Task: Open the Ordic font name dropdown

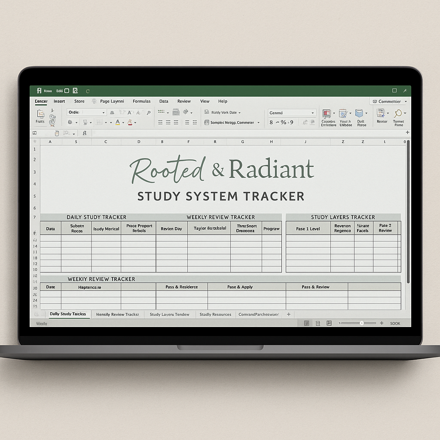Action: click(86, 112)
